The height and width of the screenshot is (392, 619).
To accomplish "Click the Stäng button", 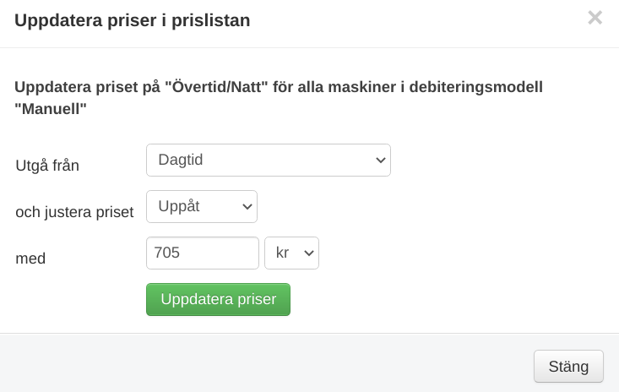I will [568, 367].
